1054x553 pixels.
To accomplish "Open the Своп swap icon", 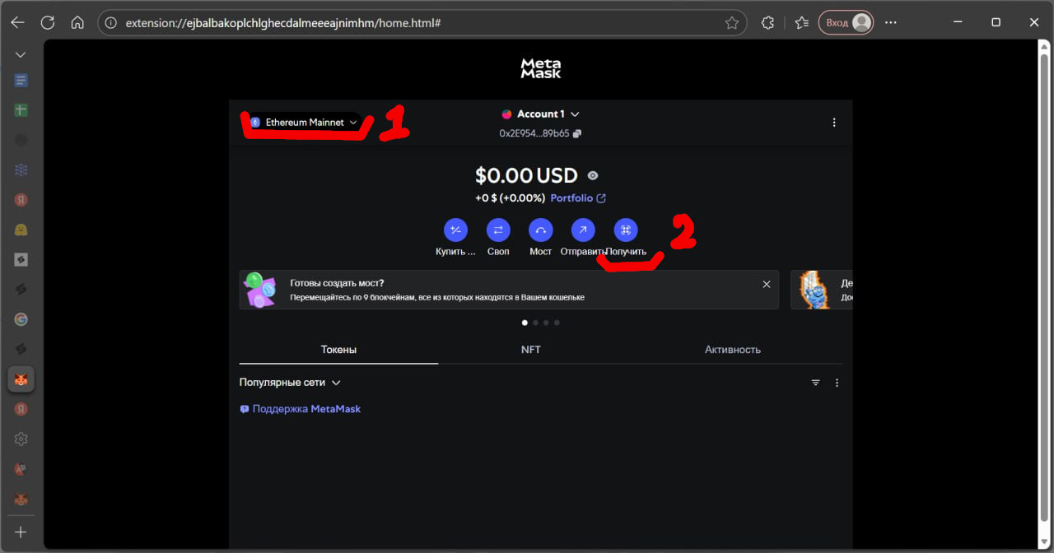I will (x=498, y=230).
